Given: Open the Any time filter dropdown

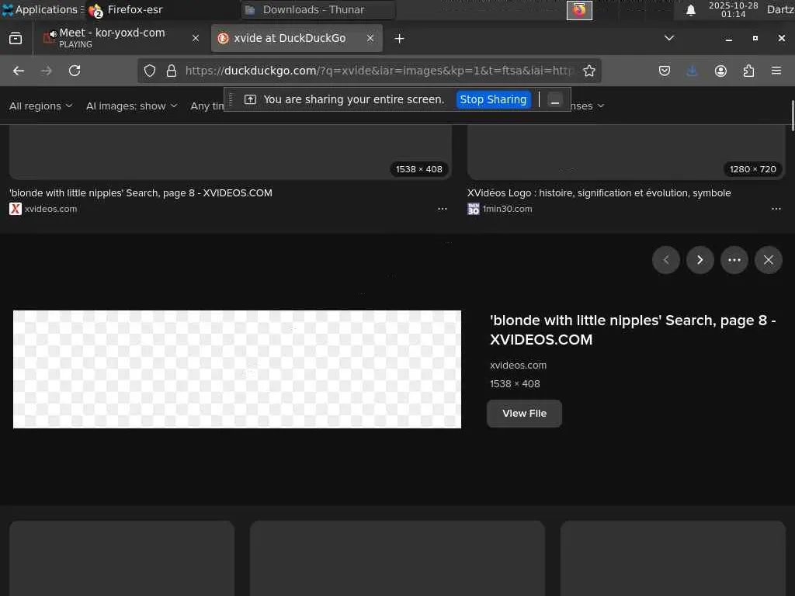Looking at the screenshot, I should click(207, 106).
